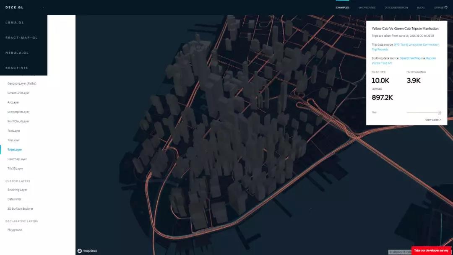Open the TileLayer example
The width and height of the screenshot is (453, 255).
[13, 141]
